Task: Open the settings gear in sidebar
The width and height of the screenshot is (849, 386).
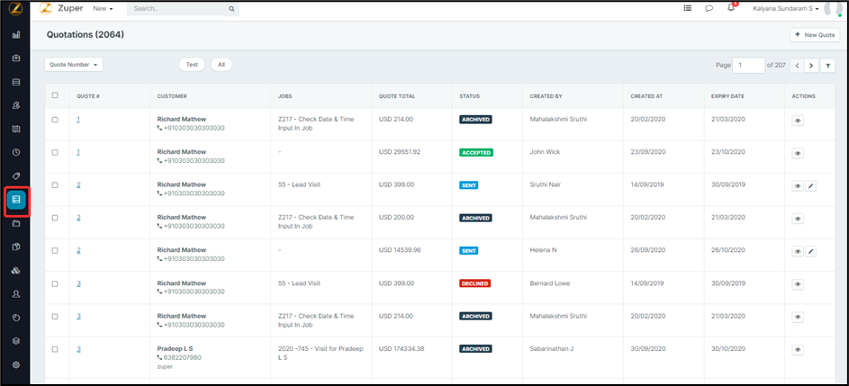Action: coord(15,365)
